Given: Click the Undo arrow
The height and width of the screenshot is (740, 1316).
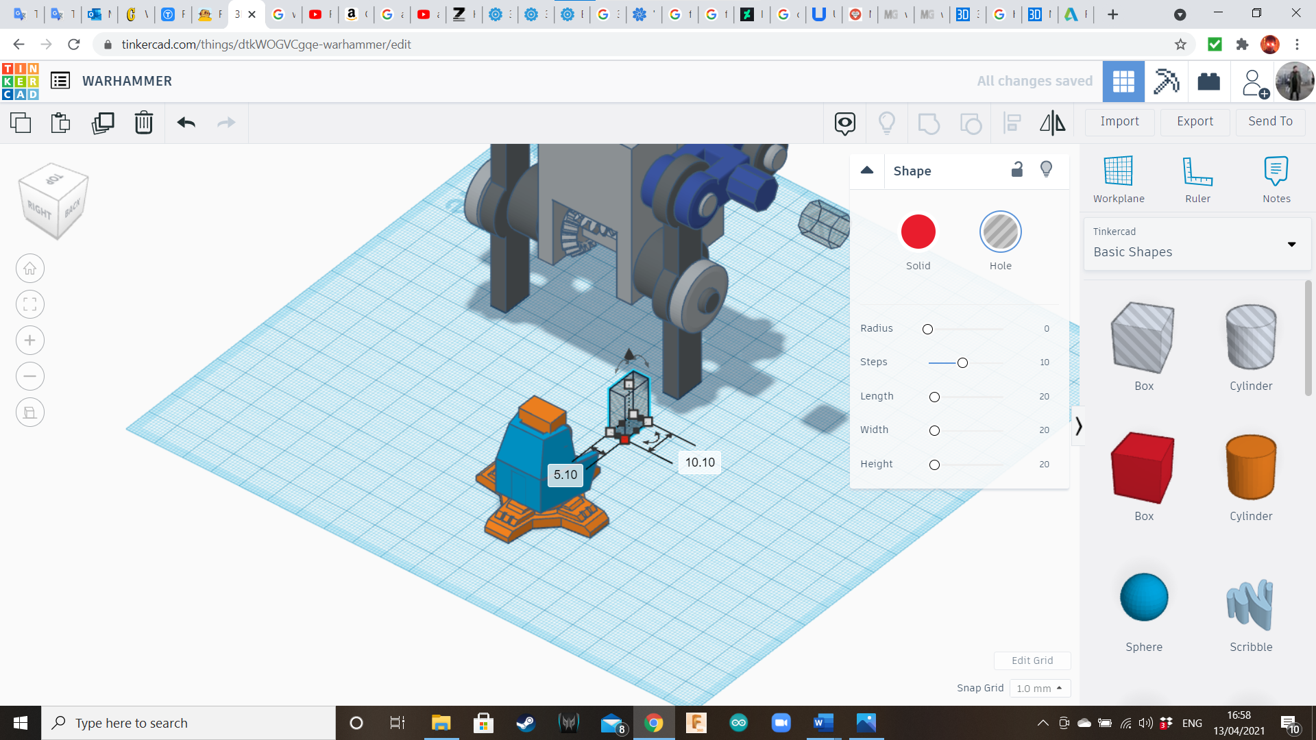Looking at the screenshot, I should point(186,123).
